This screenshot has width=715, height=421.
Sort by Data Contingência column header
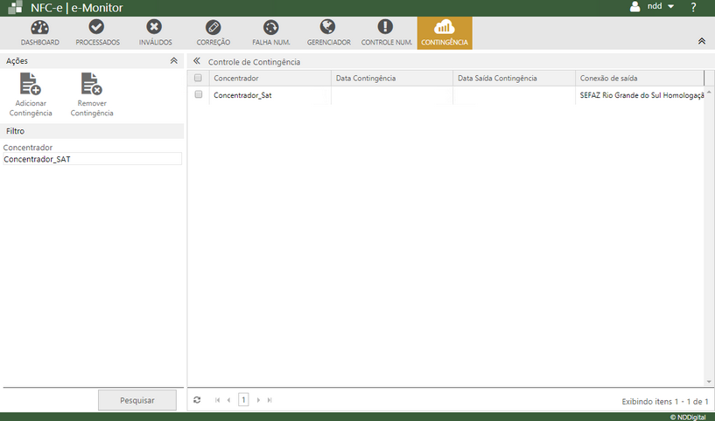click(x=391, y=79)
